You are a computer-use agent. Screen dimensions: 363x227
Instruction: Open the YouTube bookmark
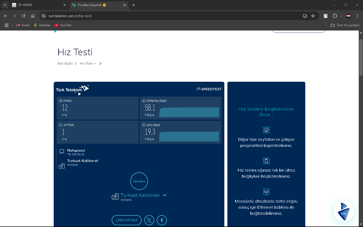click(x=63, y=25)
